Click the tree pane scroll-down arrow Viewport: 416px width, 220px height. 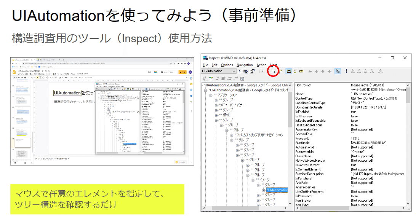point(290,204)
